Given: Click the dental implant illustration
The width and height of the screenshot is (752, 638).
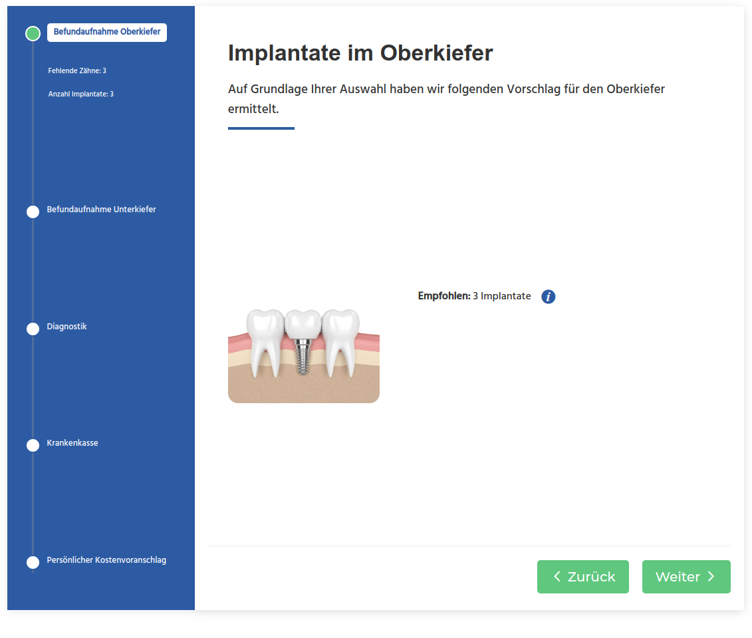Looking at the screenshot, I should click(x=304, y=355).
